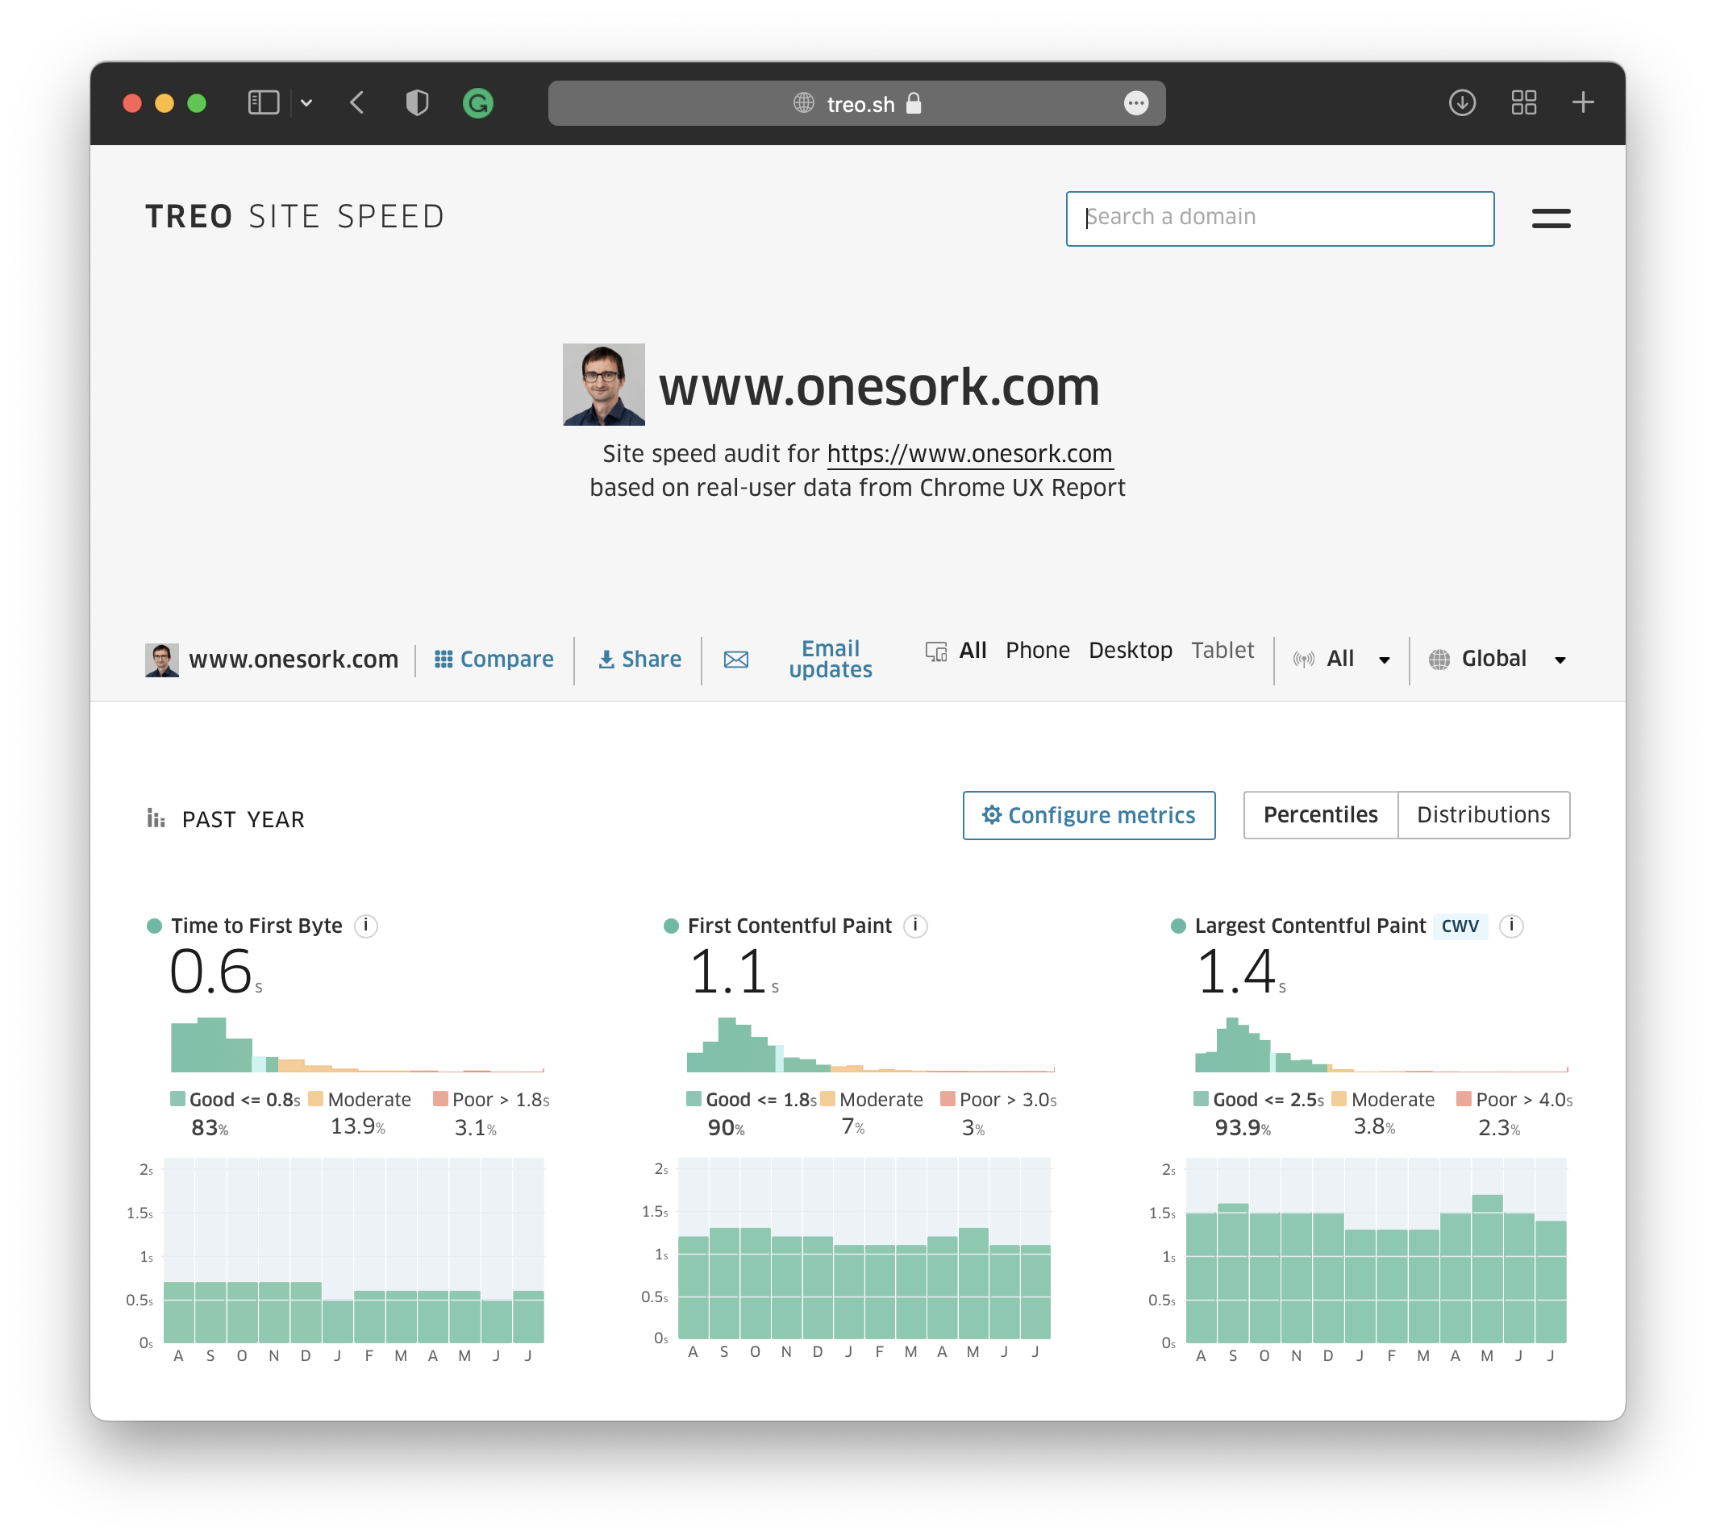Filter by Desktop devices

coord(1130,650)
